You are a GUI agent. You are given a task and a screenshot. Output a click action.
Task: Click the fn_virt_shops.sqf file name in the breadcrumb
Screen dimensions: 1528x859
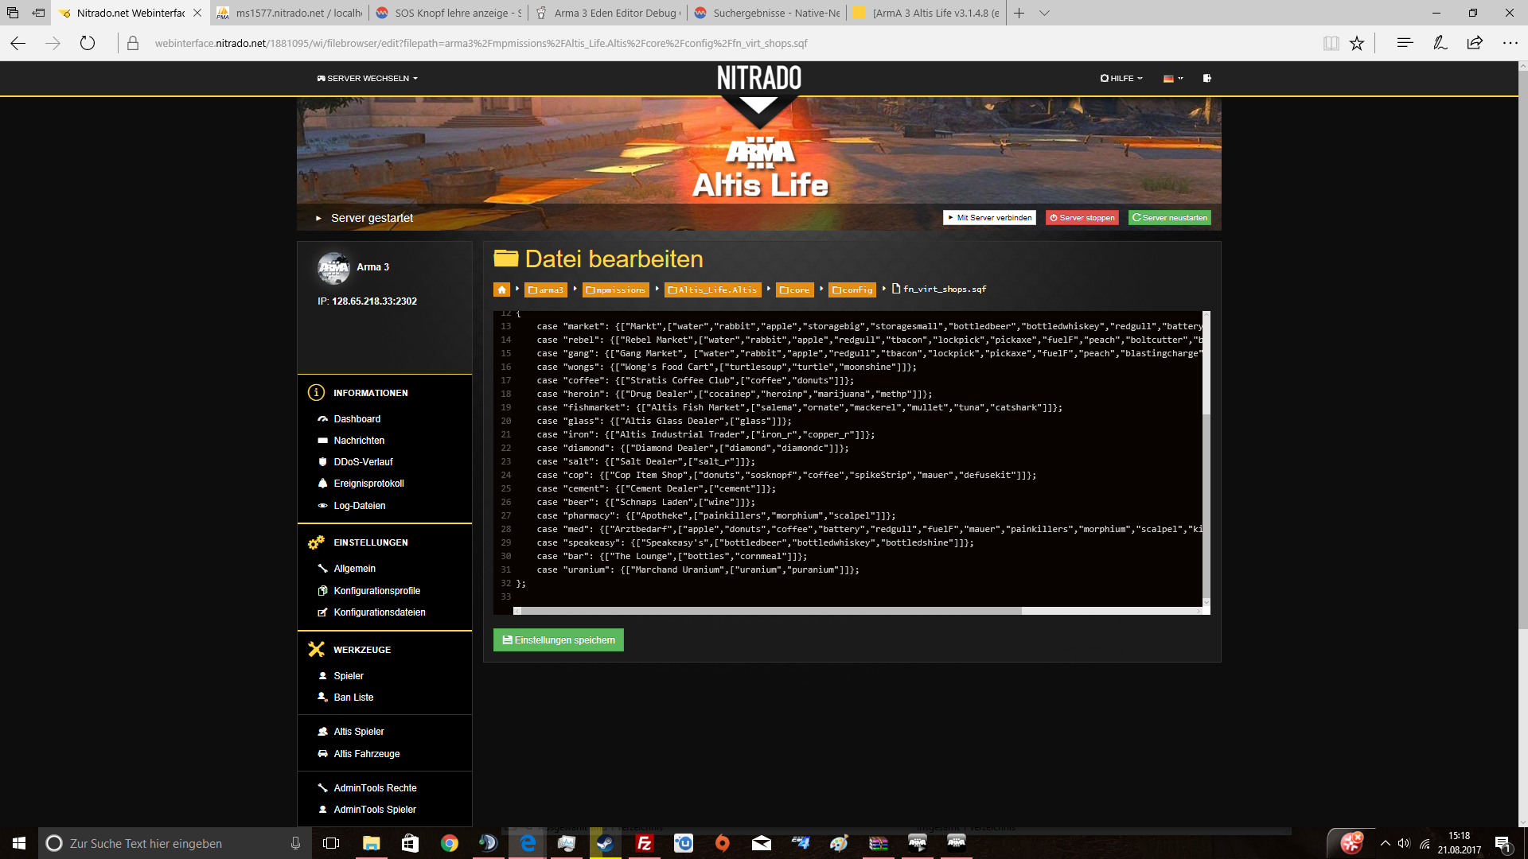coord(944,290)
